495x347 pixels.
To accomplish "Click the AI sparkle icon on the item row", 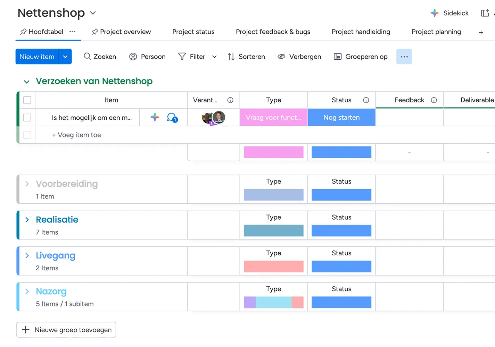I will tap(155, 117).
